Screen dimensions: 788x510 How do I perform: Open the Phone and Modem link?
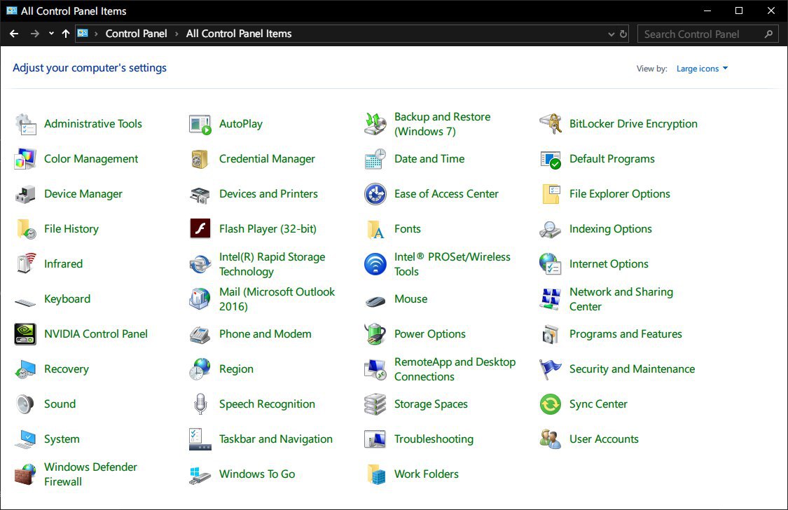(x=265, y=334)
